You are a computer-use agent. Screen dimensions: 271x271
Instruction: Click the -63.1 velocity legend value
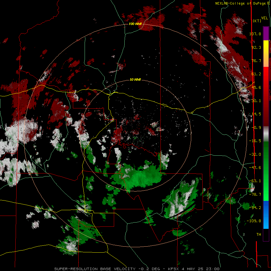(255, 181)
